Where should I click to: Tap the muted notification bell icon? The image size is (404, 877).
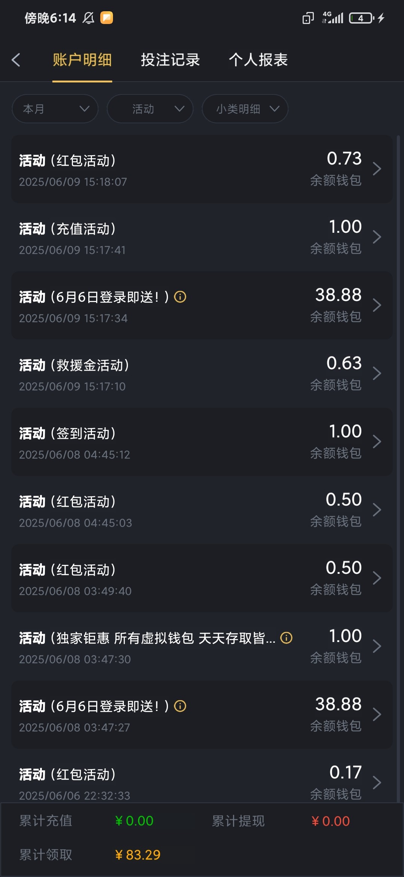[88, 18]
